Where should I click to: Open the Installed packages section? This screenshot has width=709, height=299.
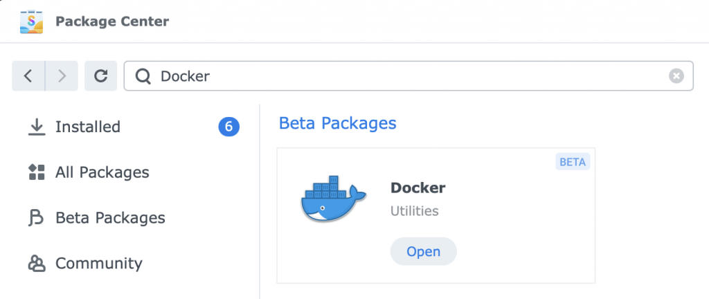coord(88,127)
